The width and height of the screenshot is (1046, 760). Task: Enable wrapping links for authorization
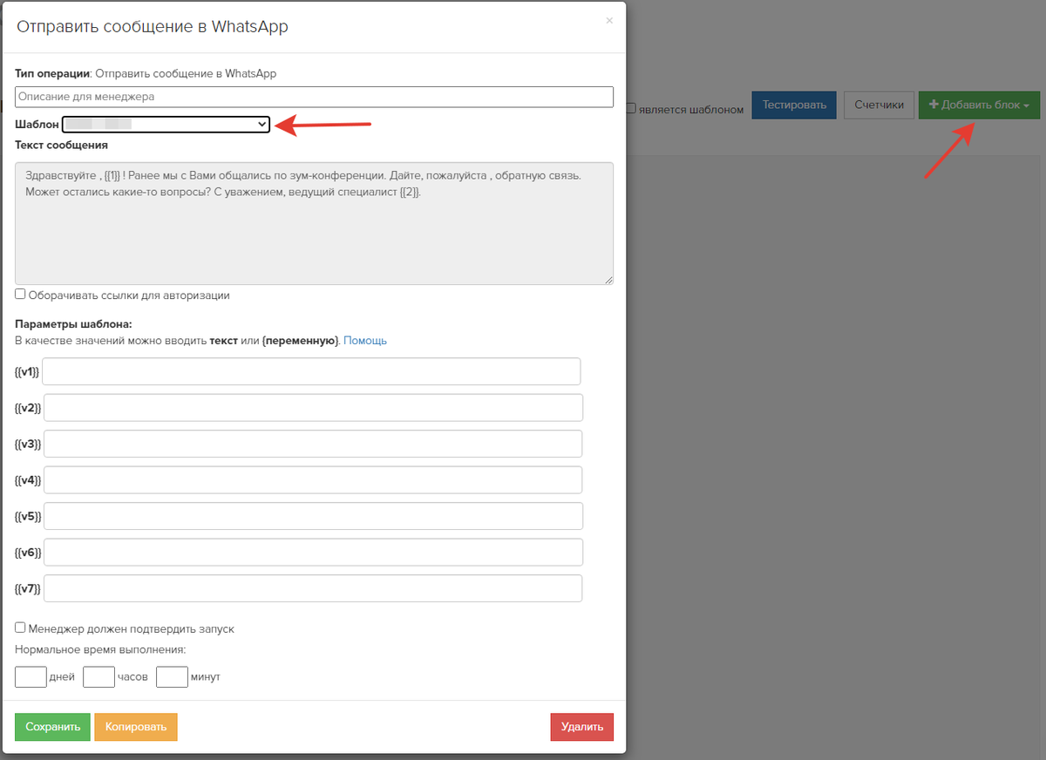pyautogui.click(x=20, y=295)
